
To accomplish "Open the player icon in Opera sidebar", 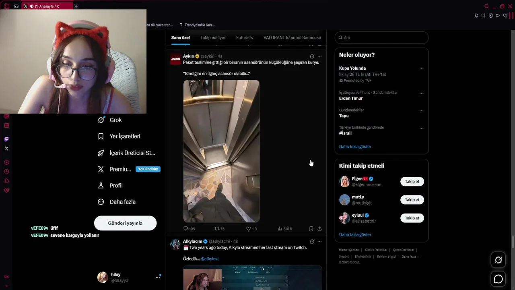I will pos(6,162).
